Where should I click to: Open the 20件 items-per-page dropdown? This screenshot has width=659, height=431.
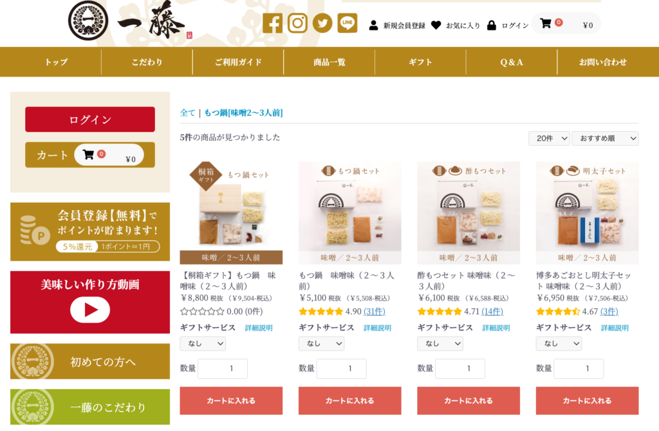(549, 138)
